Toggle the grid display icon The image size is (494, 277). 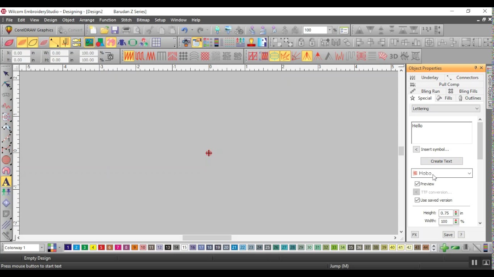point(156,42)
